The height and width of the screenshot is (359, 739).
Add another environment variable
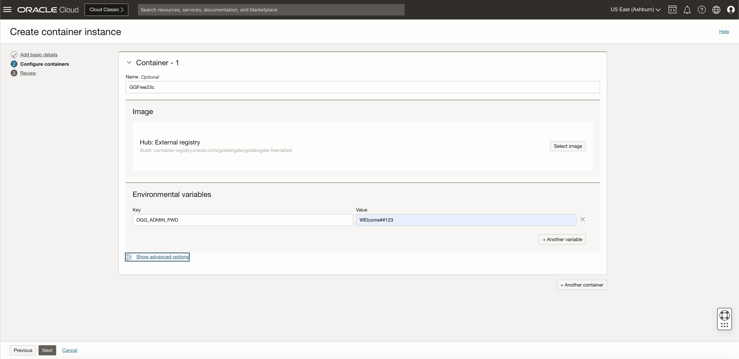pos(562,239)
